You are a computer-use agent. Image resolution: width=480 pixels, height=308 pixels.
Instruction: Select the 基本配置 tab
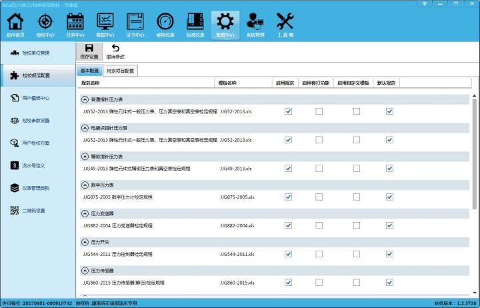(89, 71)
